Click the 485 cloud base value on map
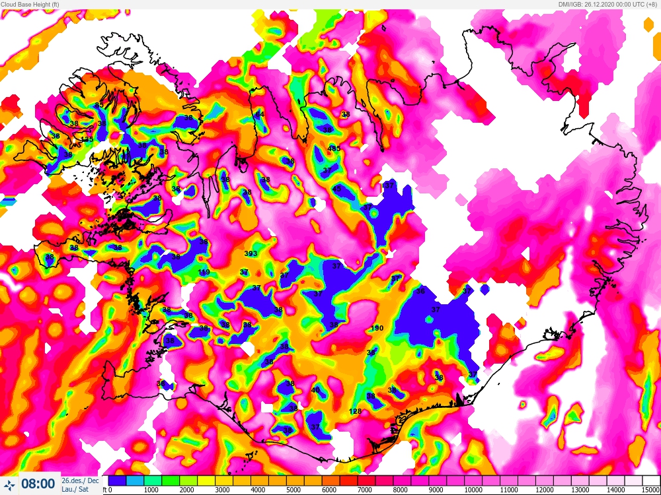661x495 pixels. coord(334,148)
